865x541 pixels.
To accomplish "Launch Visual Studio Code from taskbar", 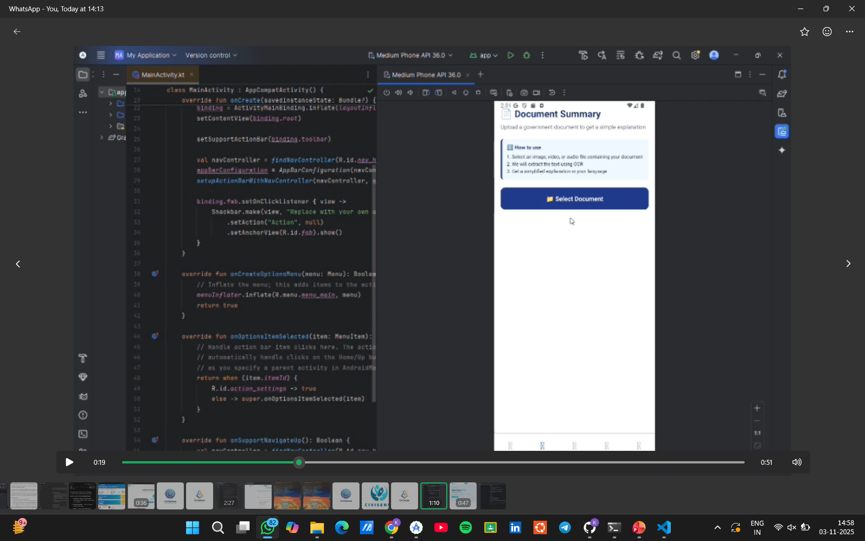I will click(664, 527).
